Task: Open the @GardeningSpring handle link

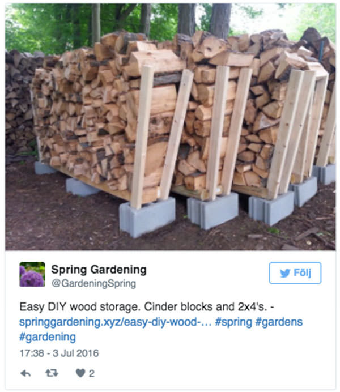Action: 93,283
